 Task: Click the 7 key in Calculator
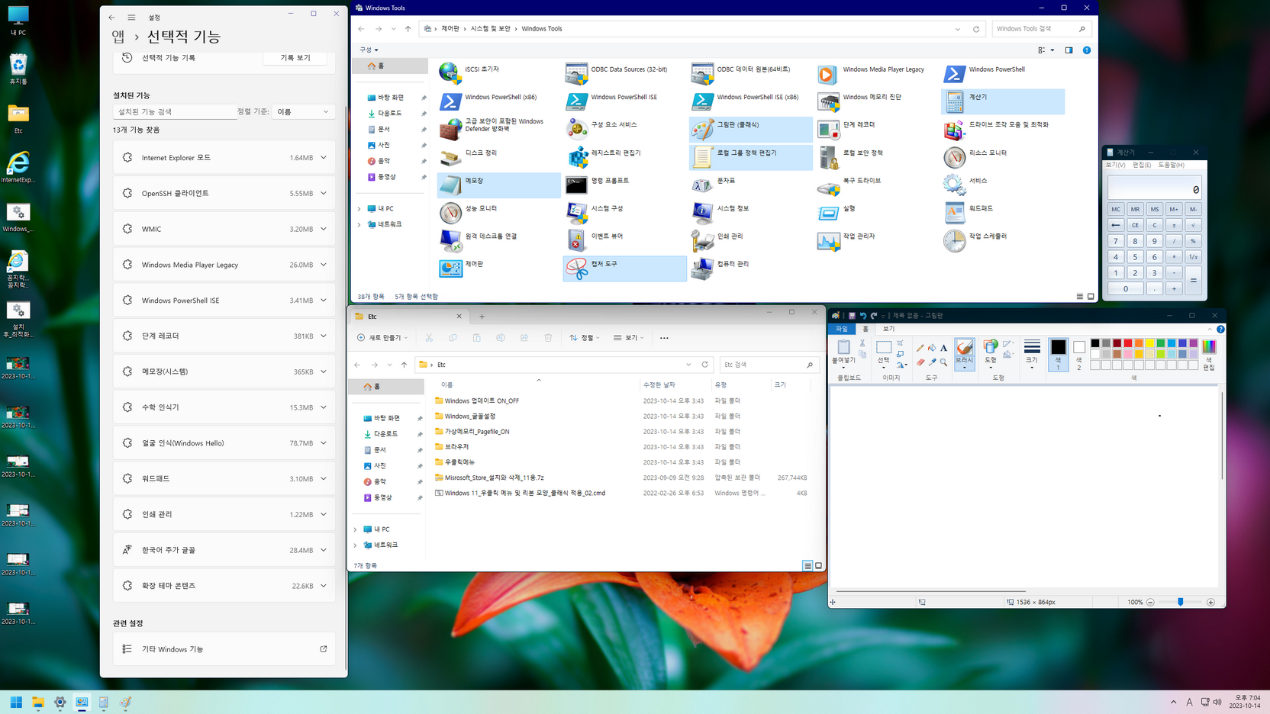coord(1115,241)
